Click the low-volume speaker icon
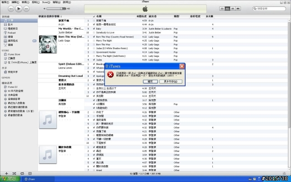 coord(45,9)
